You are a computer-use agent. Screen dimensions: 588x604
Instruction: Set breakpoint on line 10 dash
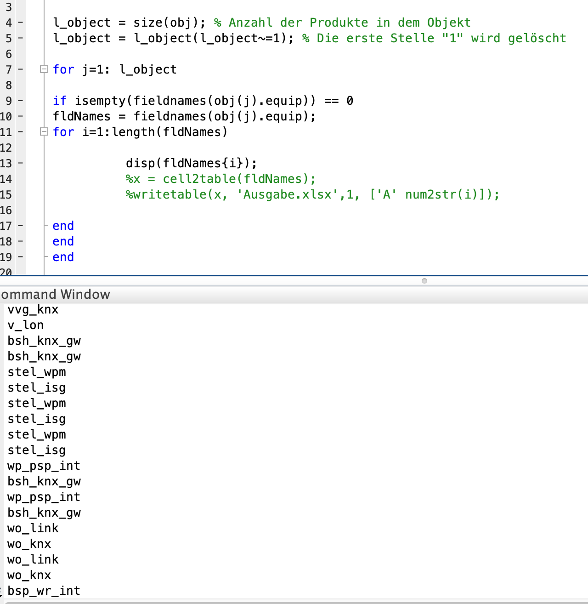(20, 116)
